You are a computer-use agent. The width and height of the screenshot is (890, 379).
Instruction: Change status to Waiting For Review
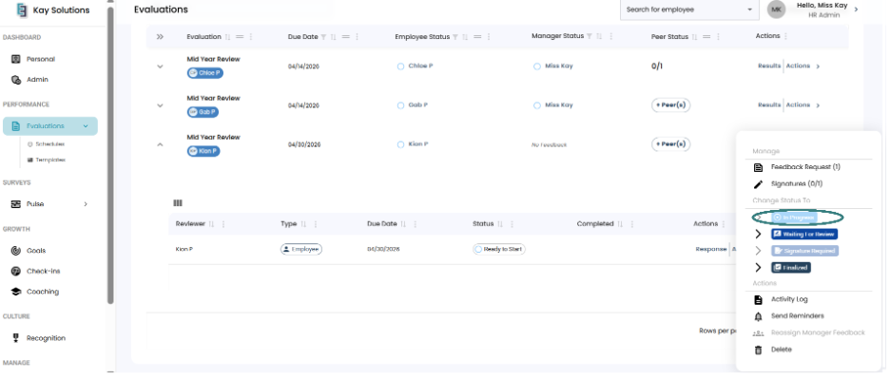(804, 234)
